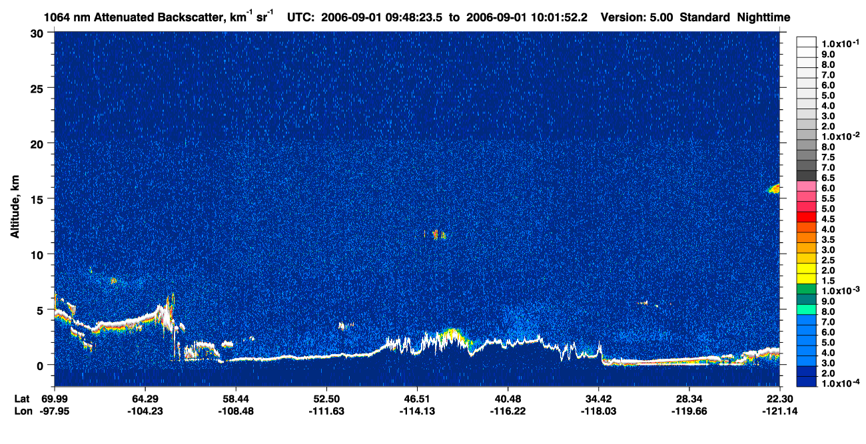Select longitude value -121.14

pos(780,411)
